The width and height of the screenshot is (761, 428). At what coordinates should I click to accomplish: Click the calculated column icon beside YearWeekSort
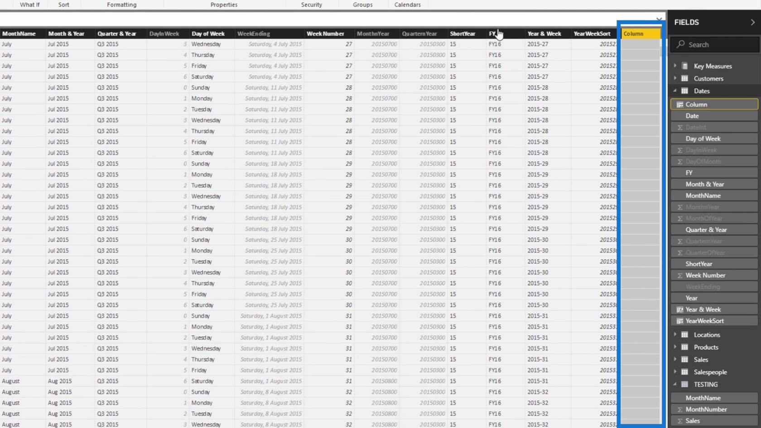coord(680,321)
